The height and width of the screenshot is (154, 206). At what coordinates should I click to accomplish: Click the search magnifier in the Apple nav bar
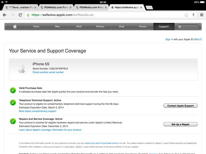coord(180,27)
